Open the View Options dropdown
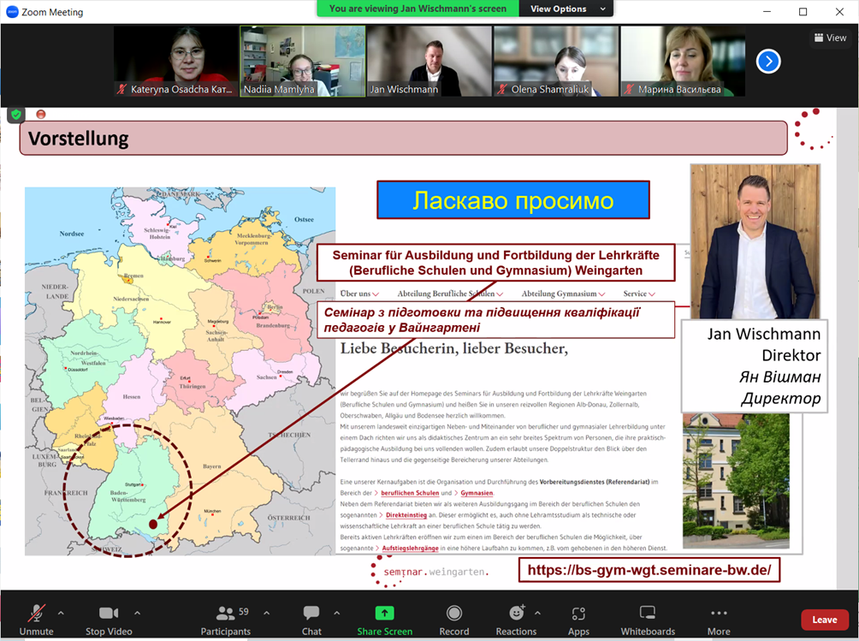 tap(567, 9)
